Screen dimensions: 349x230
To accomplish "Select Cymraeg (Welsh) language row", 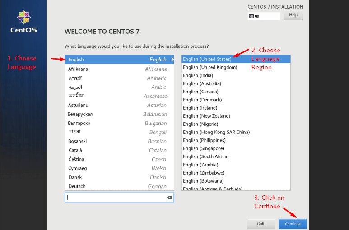I will coord(119,168).
